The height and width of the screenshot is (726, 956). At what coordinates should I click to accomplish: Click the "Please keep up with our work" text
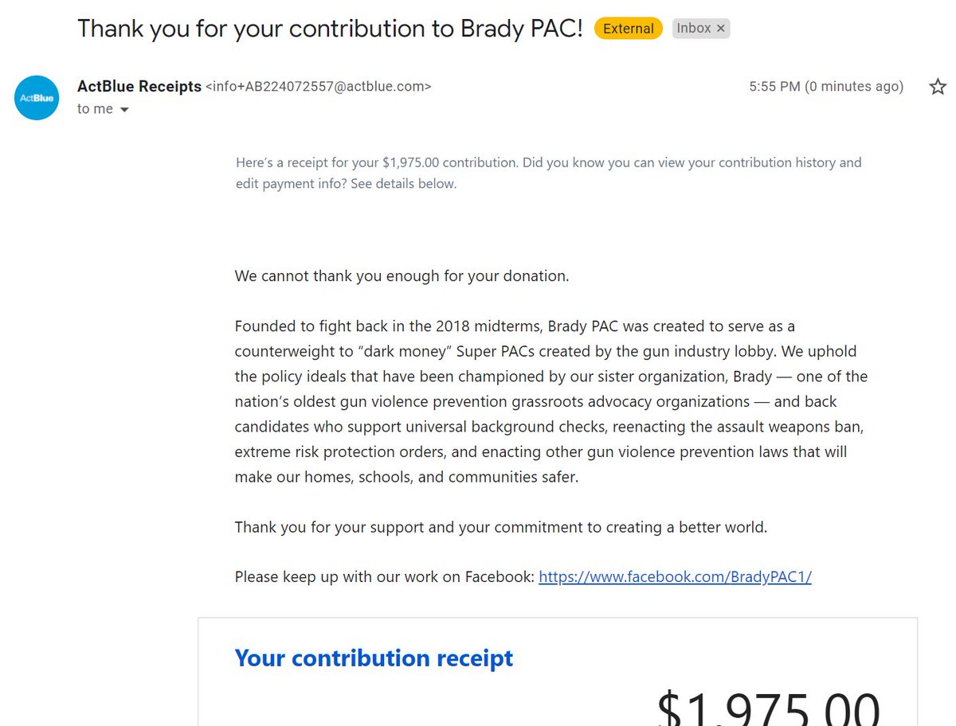pos(385,577)
